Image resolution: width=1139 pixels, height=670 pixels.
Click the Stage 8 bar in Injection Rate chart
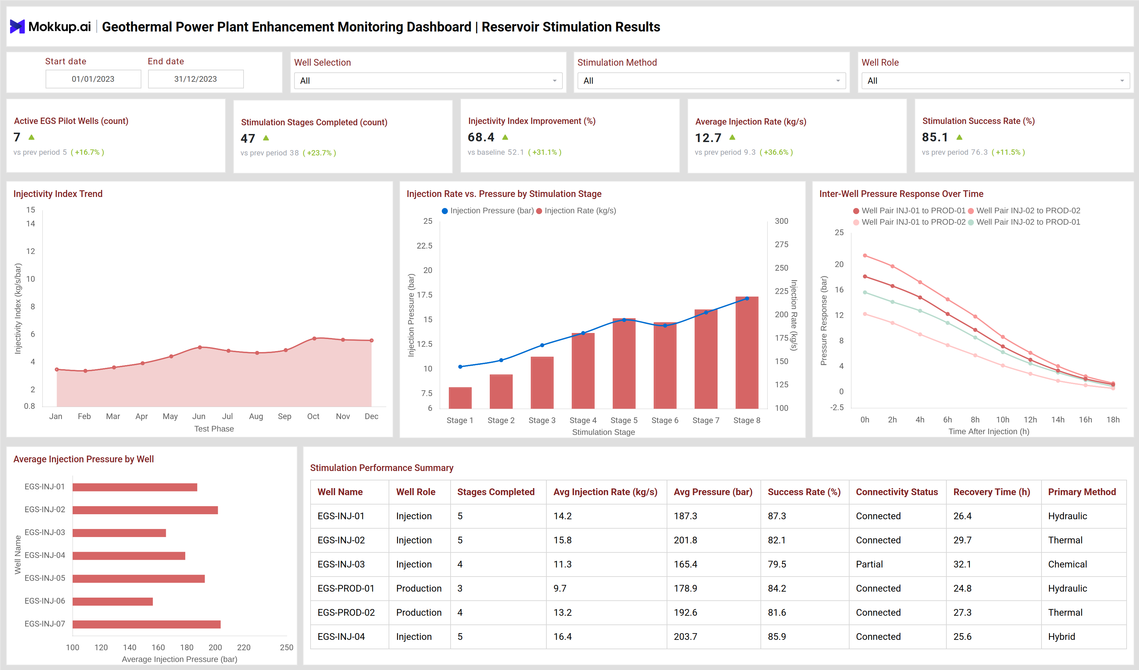pos(747,353)
